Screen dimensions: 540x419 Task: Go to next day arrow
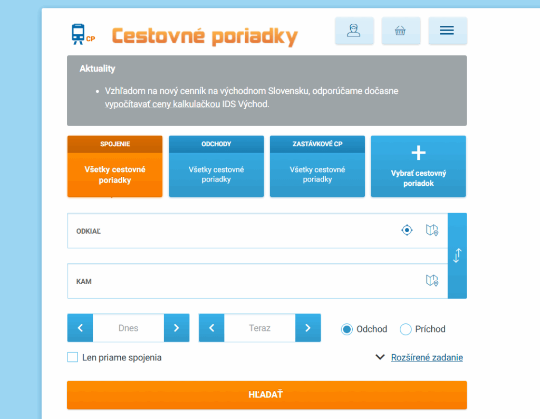[x=176, y=328]
